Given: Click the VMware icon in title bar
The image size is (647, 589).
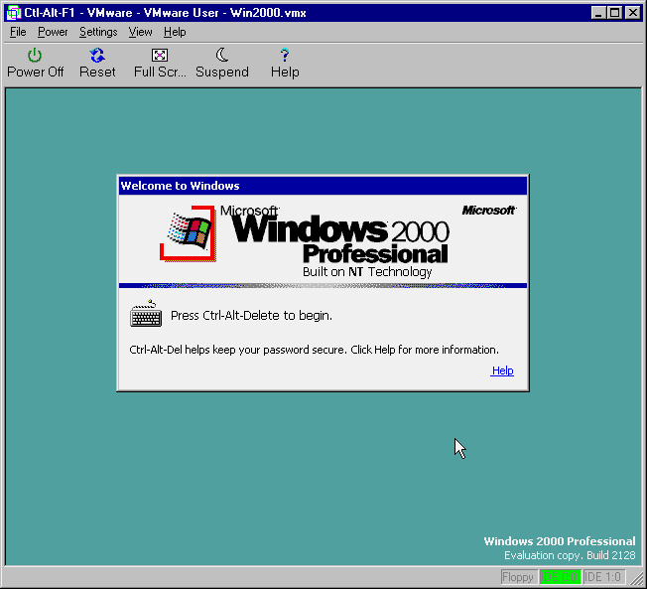Looking at the screenshot, I should (14, 13).
